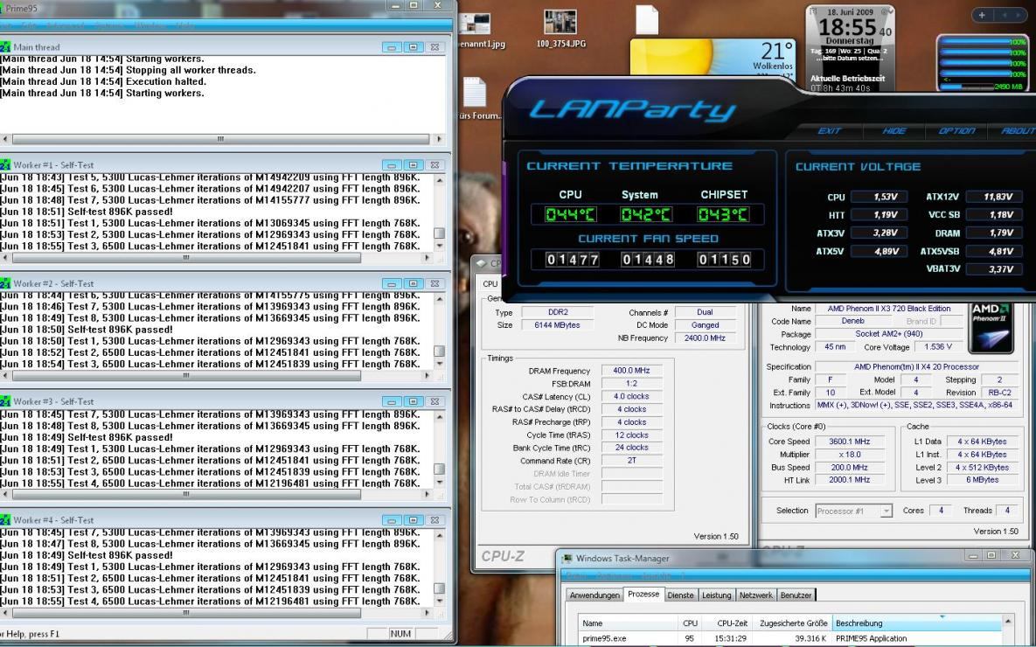
Task: Click the CPU voltage 1,53V value
Action: (878, 197)
